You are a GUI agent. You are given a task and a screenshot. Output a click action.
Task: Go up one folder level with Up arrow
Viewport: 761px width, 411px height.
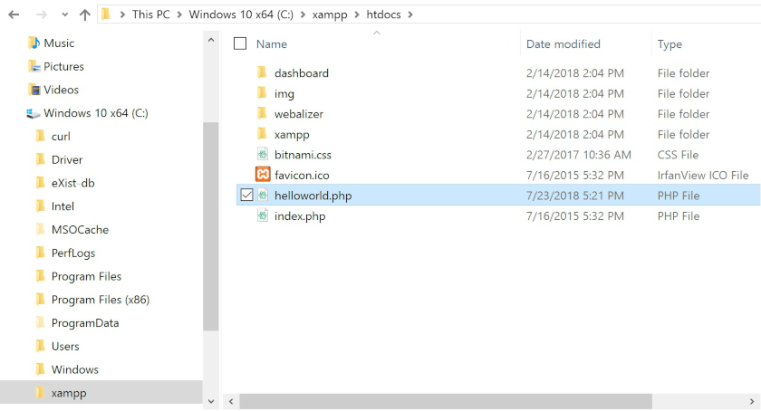point(84,14)
